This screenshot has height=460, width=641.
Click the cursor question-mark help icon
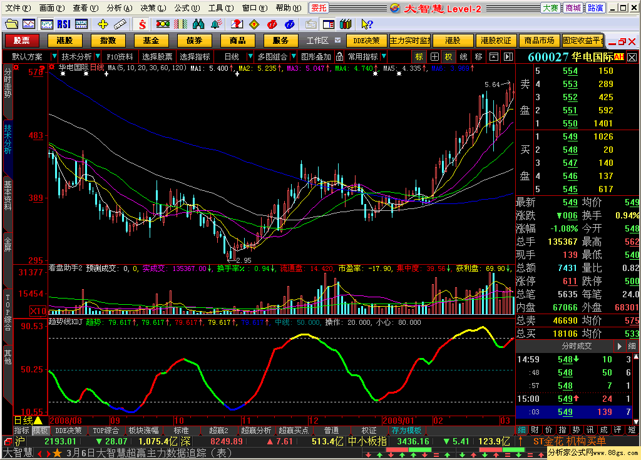(367, 24)
